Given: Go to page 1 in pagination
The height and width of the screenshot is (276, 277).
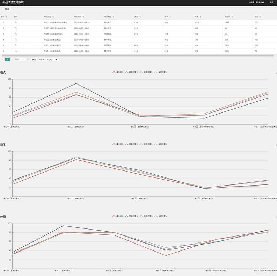Looking at the screenshot, I should click(8, 60).
